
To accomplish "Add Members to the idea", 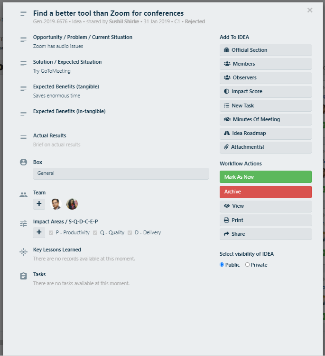I will pos(265,64).
